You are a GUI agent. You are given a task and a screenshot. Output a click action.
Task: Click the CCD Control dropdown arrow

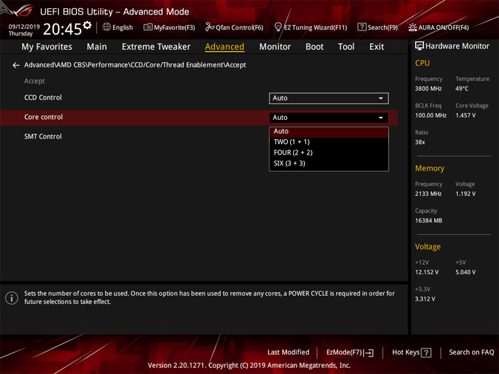point(380,98)
